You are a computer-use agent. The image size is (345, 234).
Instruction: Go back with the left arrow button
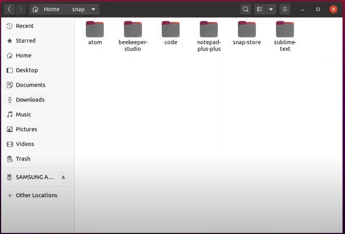point(9,9)
